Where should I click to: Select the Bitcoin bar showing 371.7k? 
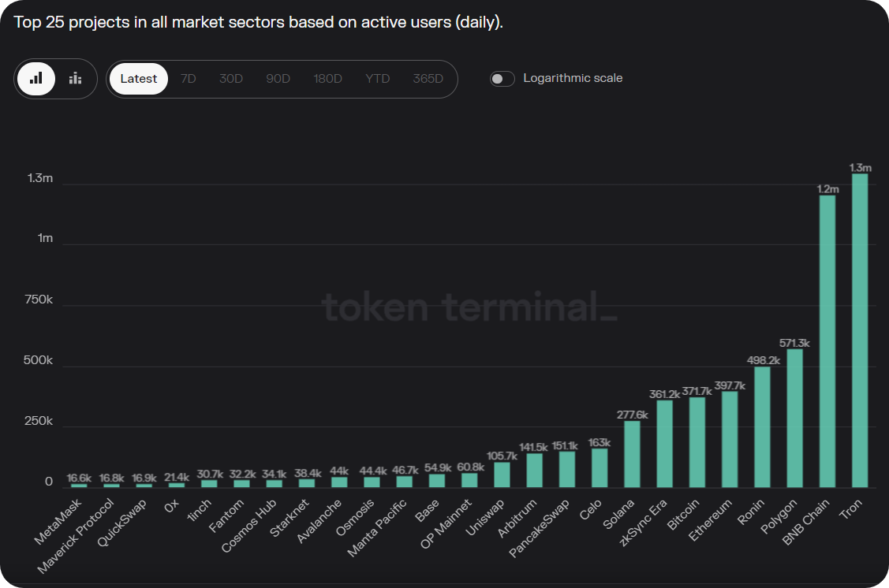(697, 442)
